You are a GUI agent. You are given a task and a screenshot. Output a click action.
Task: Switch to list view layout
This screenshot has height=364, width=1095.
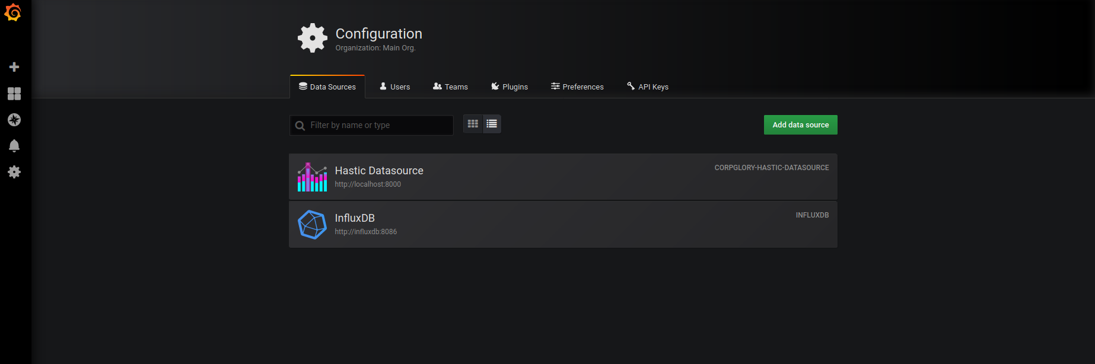[492, 124]
